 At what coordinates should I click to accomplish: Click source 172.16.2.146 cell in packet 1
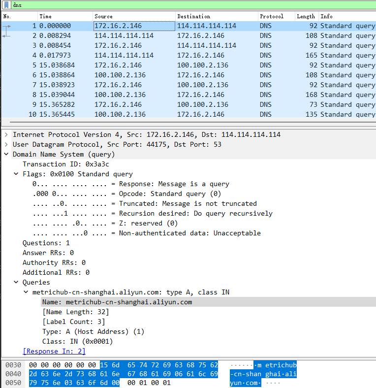(134, 26)
